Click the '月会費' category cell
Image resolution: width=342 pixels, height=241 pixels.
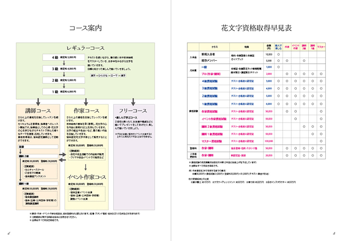click(193, 70)
